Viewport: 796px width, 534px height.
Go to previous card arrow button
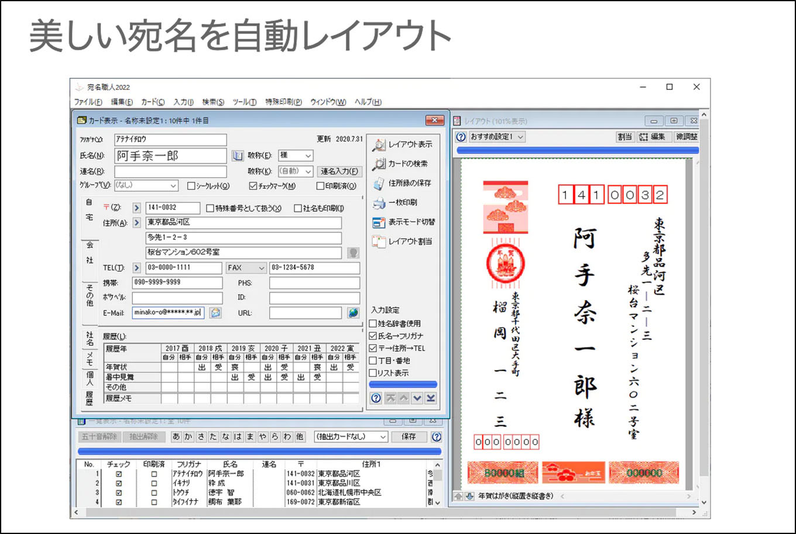click(404, 398)
